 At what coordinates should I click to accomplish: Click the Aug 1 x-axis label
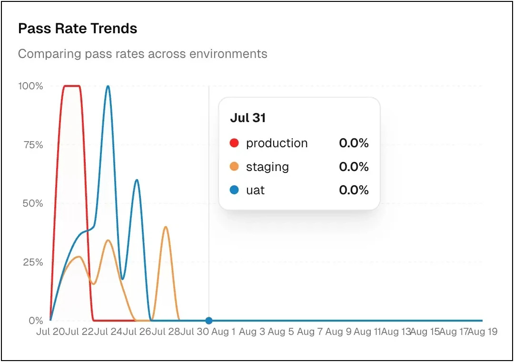click(223, 332)
